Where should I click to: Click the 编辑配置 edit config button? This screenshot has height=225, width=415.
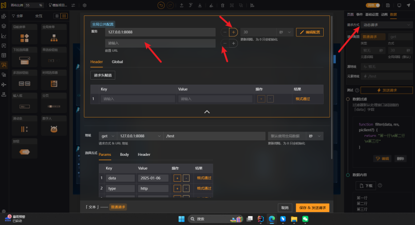tap(310, 32)
